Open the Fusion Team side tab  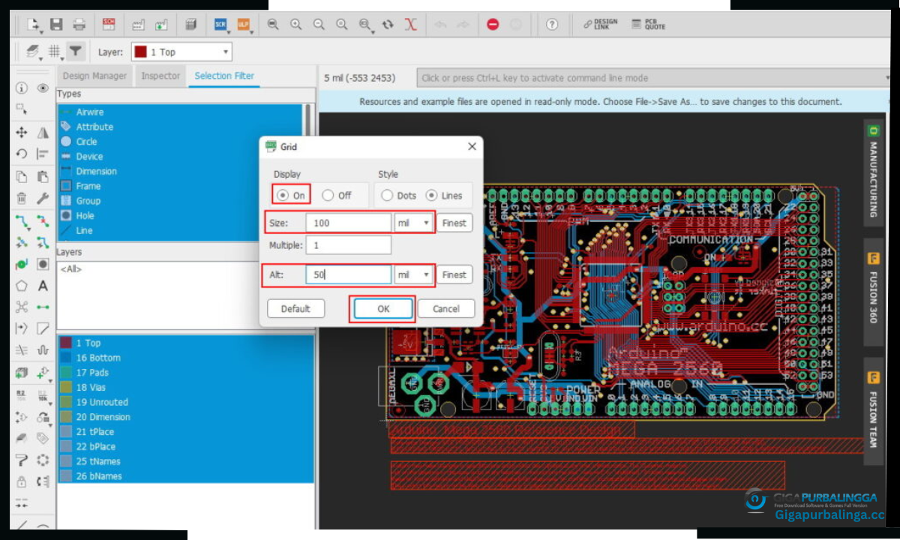pos(873,412)
